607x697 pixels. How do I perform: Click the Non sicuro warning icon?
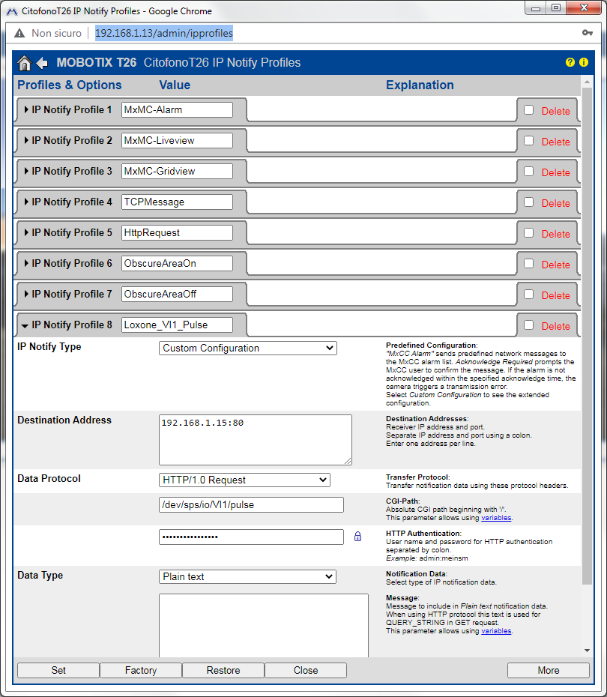point(19,33)
